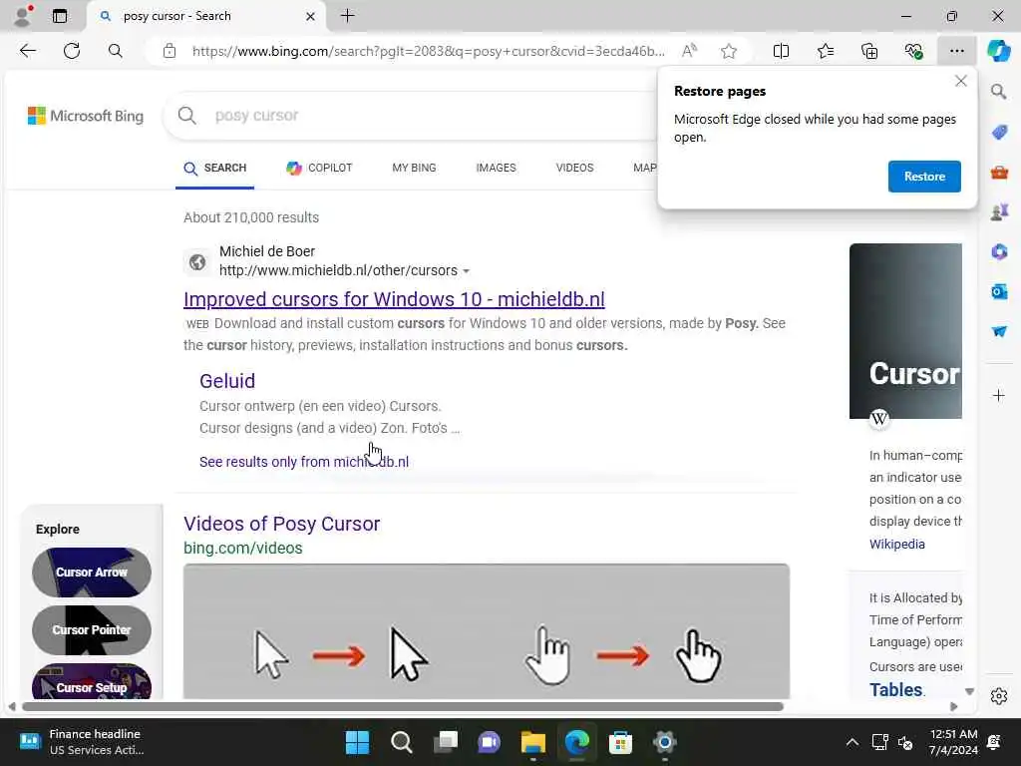Switch to the MY BING tab

pos(414,168)
